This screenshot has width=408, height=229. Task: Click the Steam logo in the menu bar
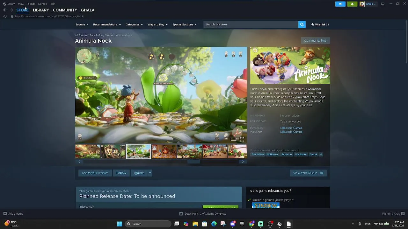point(4,4)
